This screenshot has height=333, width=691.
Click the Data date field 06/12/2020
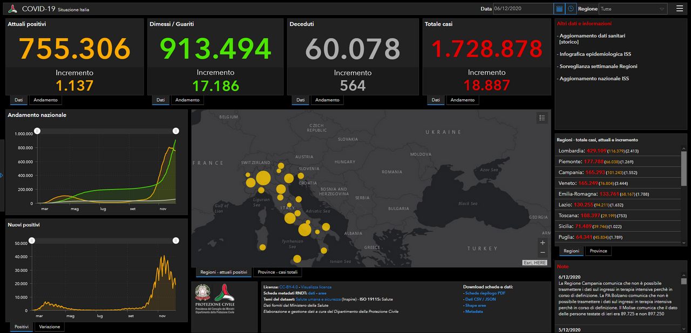(x=523, y=9)
